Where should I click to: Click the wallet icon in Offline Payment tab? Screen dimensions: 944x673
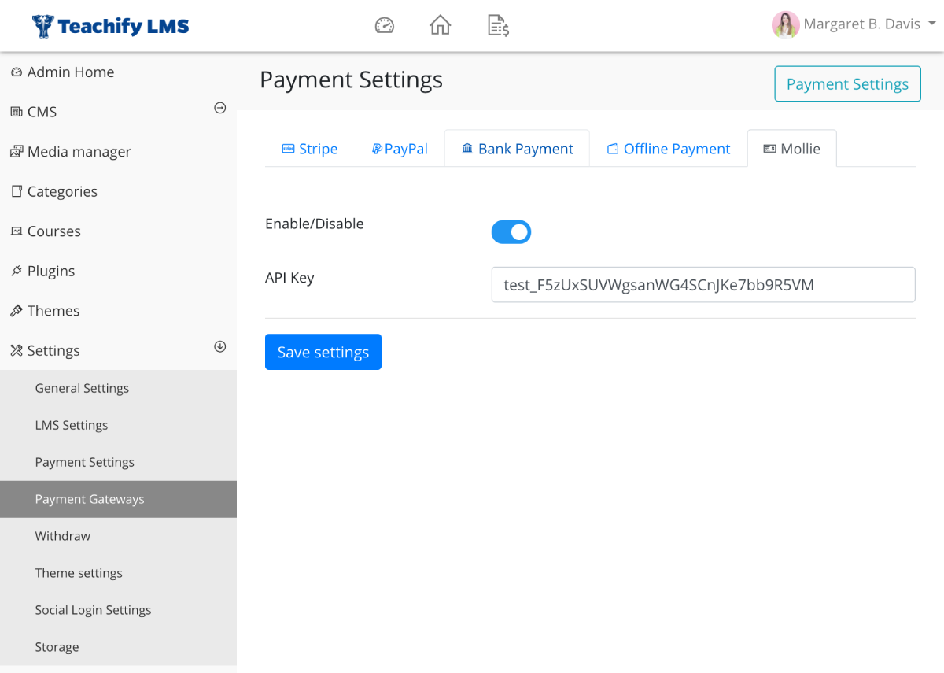(x=613, y=149)
